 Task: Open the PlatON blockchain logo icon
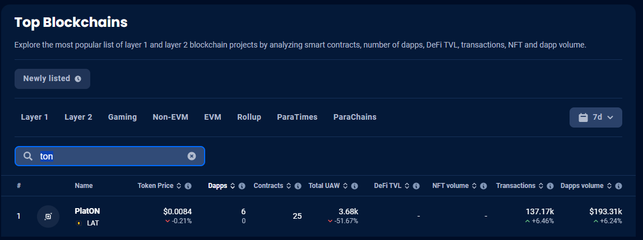click(48, 217)
